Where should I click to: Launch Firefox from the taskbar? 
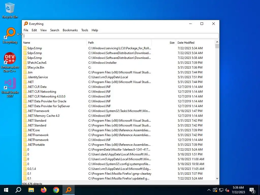pyautogui.click(x=44, y=190)
